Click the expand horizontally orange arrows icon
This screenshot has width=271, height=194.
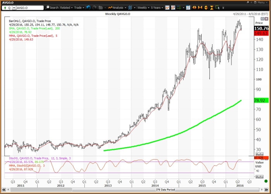coord(194,7)
